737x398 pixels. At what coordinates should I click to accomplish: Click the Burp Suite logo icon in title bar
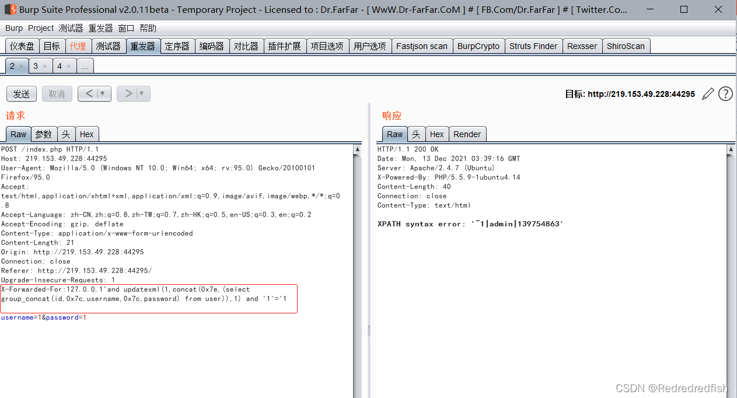(9, 9)
